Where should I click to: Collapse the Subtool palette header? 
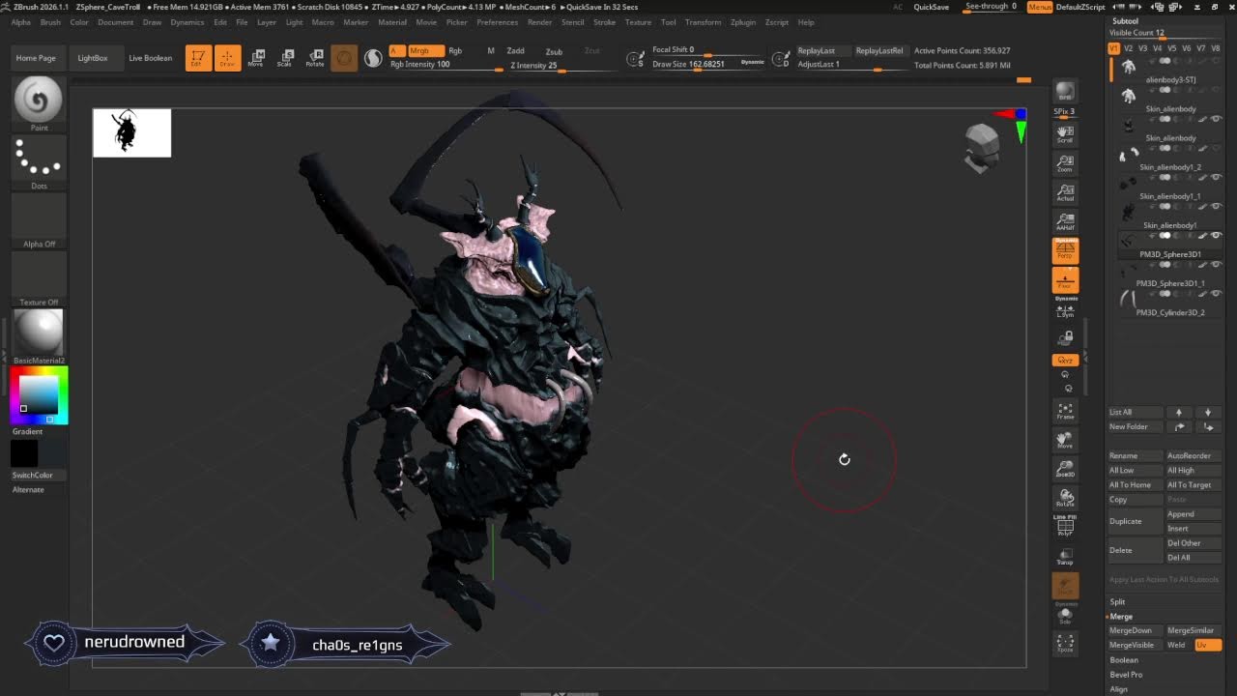coord(1125,20)
